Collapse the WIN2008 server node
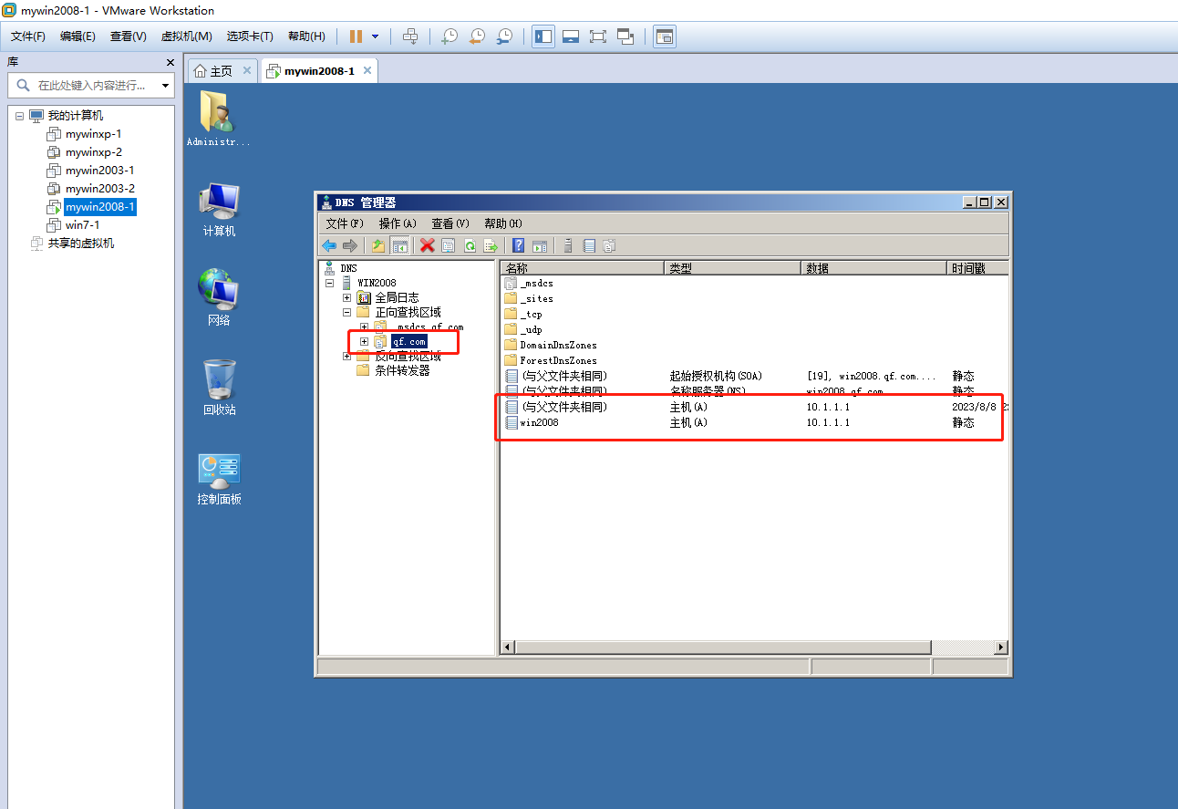The width and height of the screenshot is (1178, 809). [330, 284]
